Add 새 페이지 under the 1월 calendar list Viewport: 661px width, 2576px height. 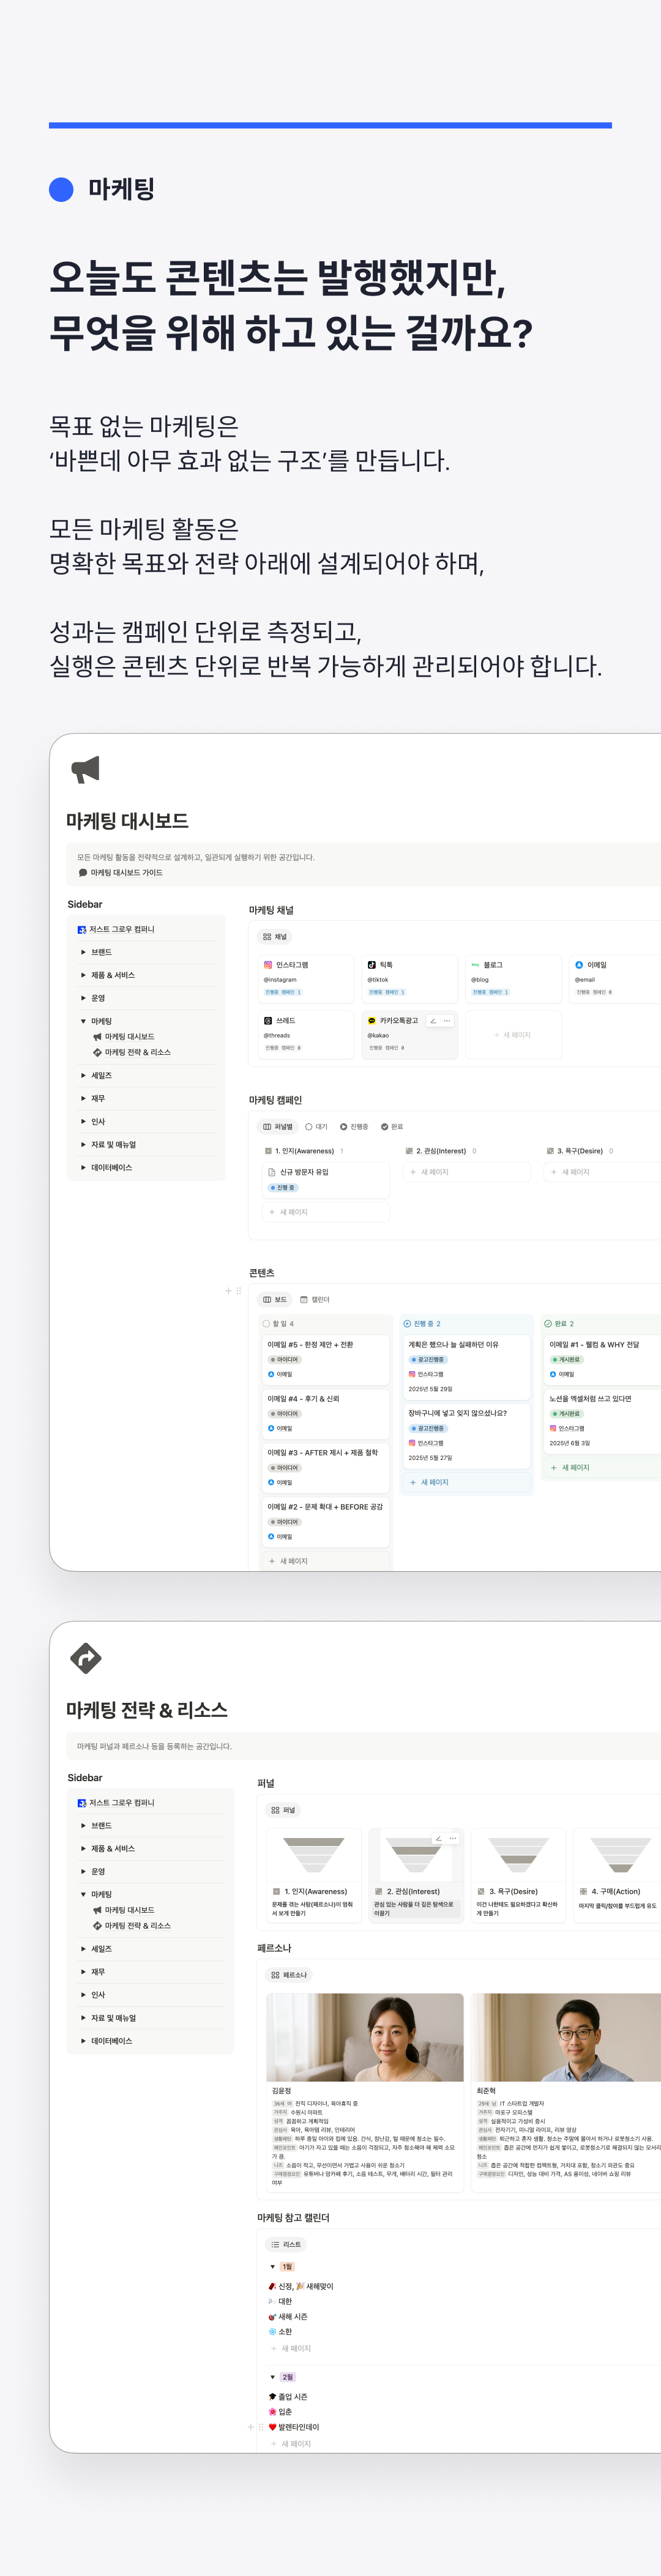coord(291,2348)
